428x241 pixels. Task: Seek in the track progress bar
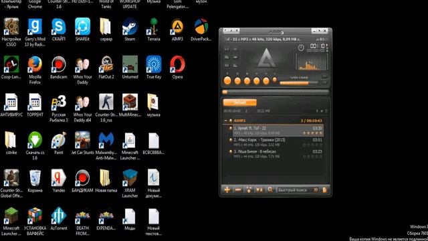(276, 92)
